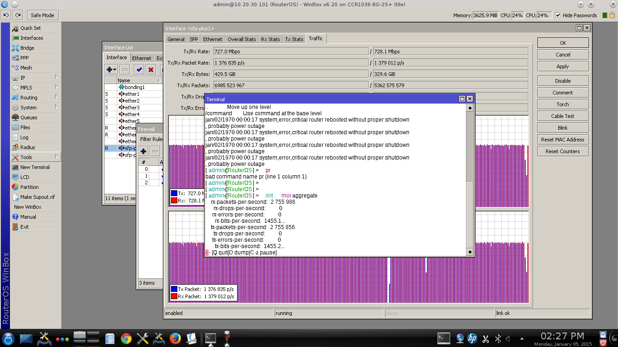Screen dimensions: 618x347
Task: Open the Bridge section in sidebar
Action: (x=27, y=48)
